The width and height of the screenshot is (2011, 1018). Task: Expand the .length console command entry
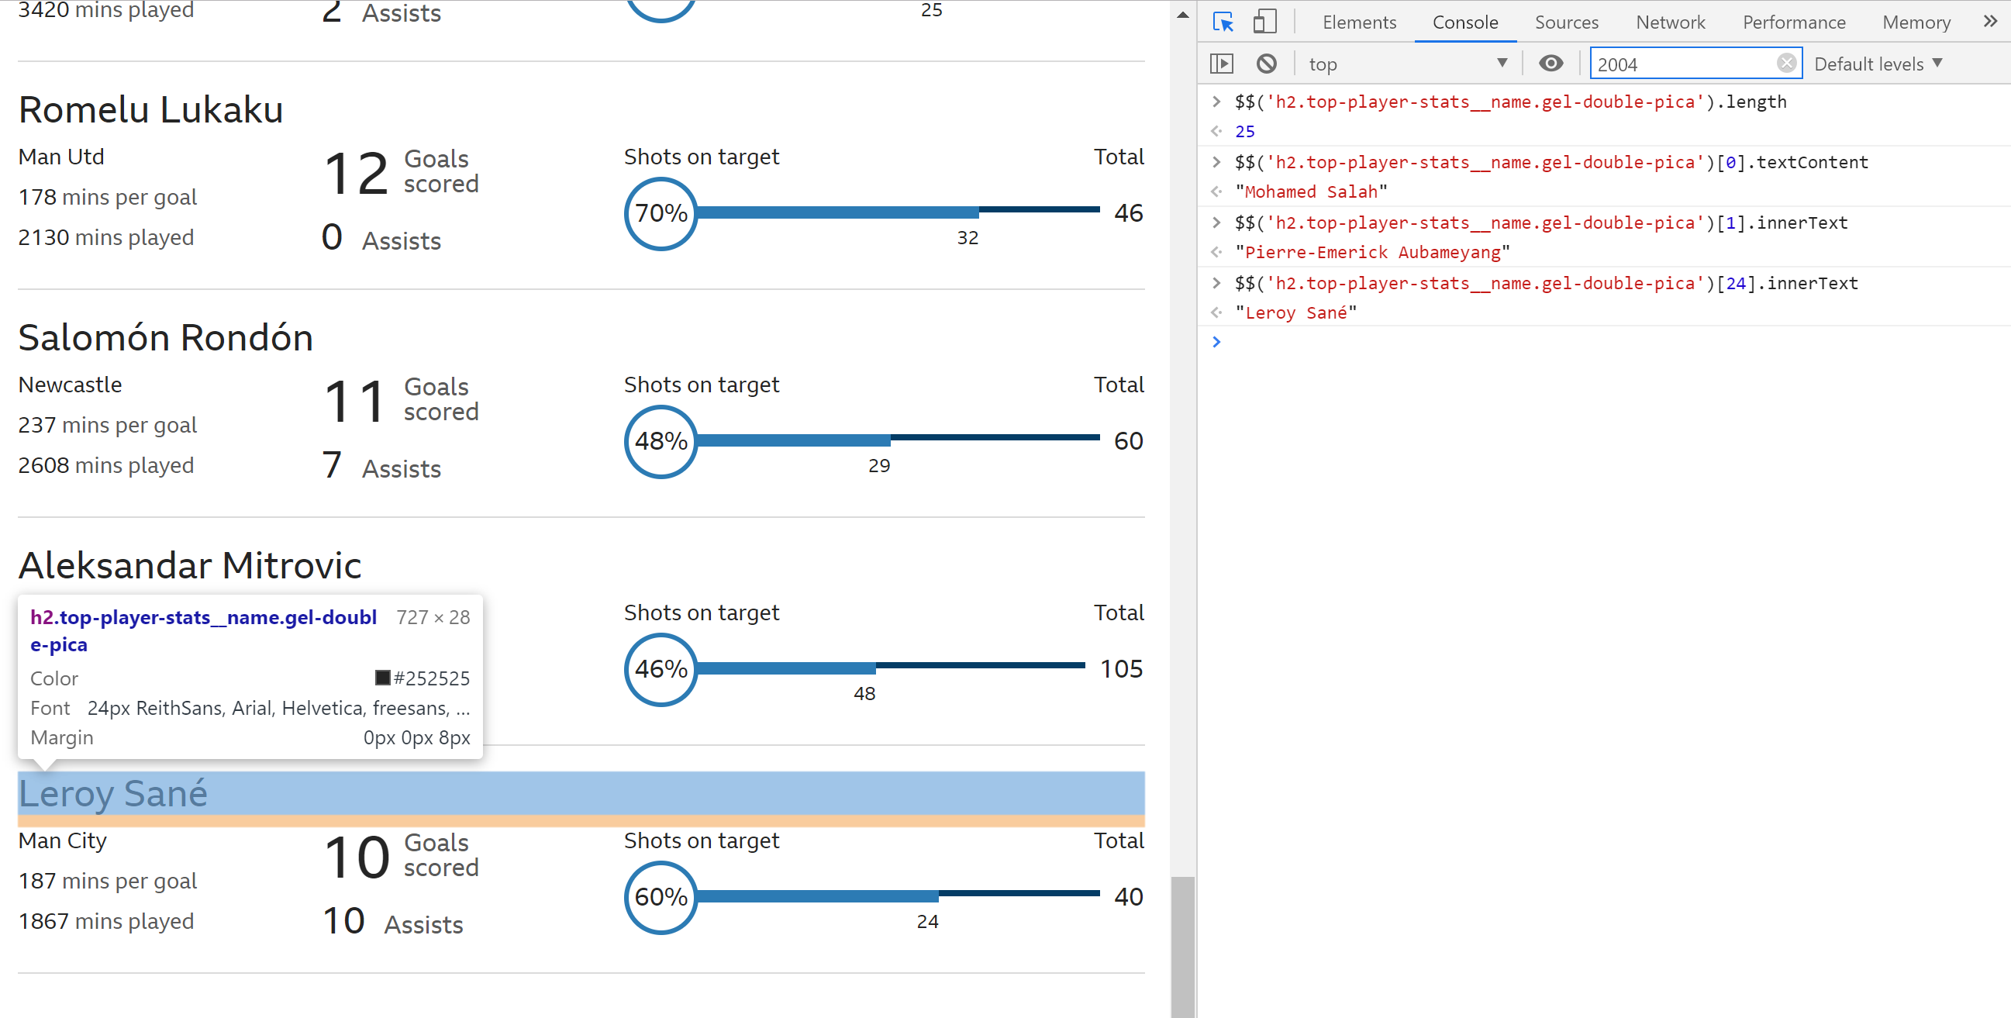pyautogui.click(x=1216, y=102)
